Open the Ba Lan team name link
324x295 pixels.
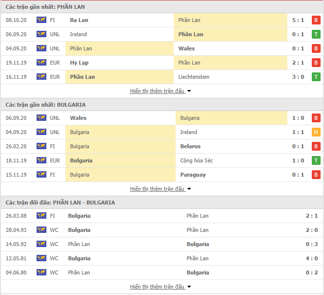(x=79, y=20)
